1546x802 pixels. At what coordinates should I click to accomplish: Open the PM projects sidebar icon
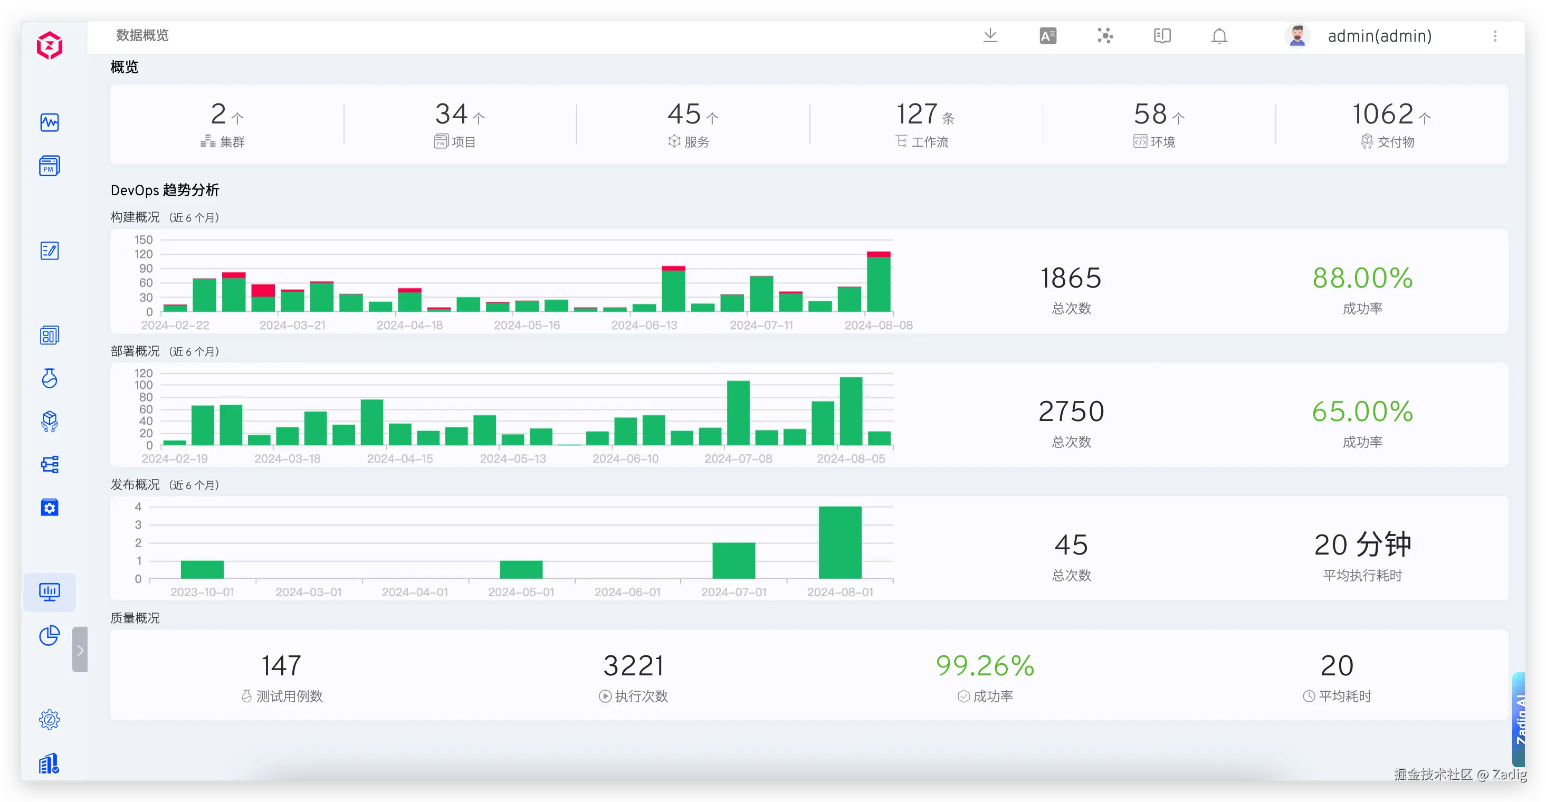tap(49, 166)
